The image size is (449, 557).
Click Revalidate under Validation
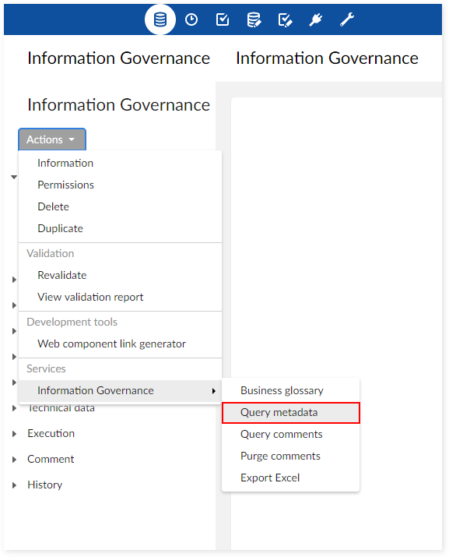[121, 275]
